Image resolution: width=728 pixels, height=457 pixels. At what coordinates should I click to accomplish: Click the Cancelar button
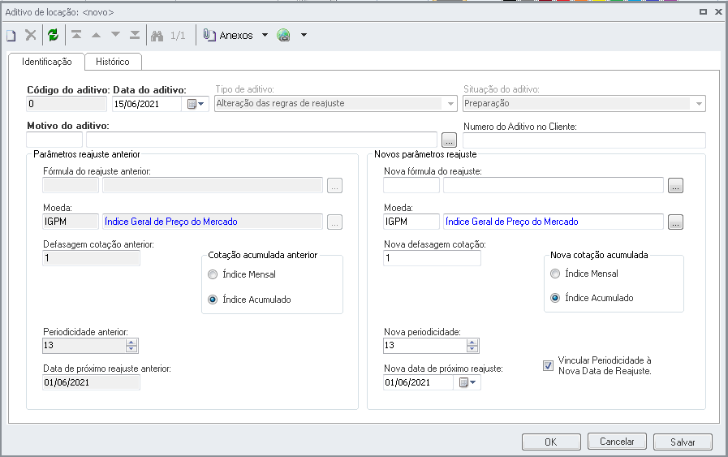(x=617, y=442)
